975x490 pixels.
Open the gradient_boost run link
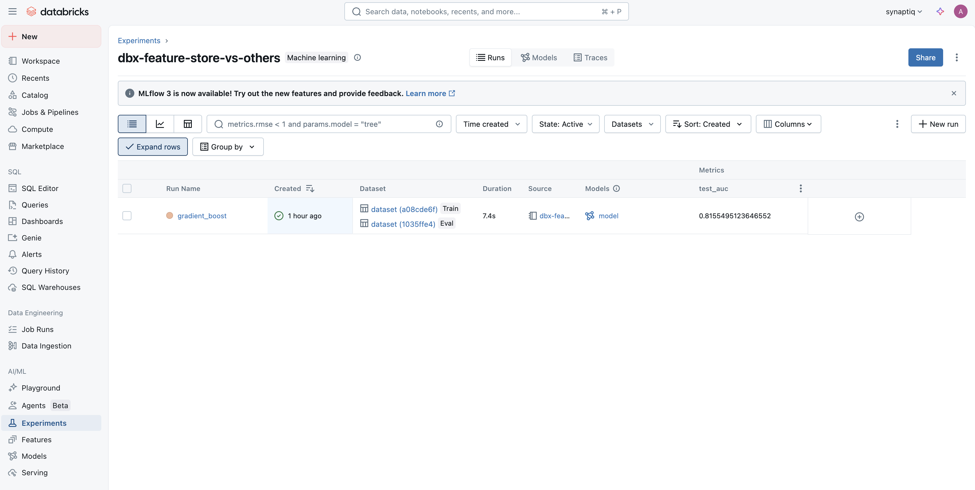pyautogui.click(x=202, y=216)
